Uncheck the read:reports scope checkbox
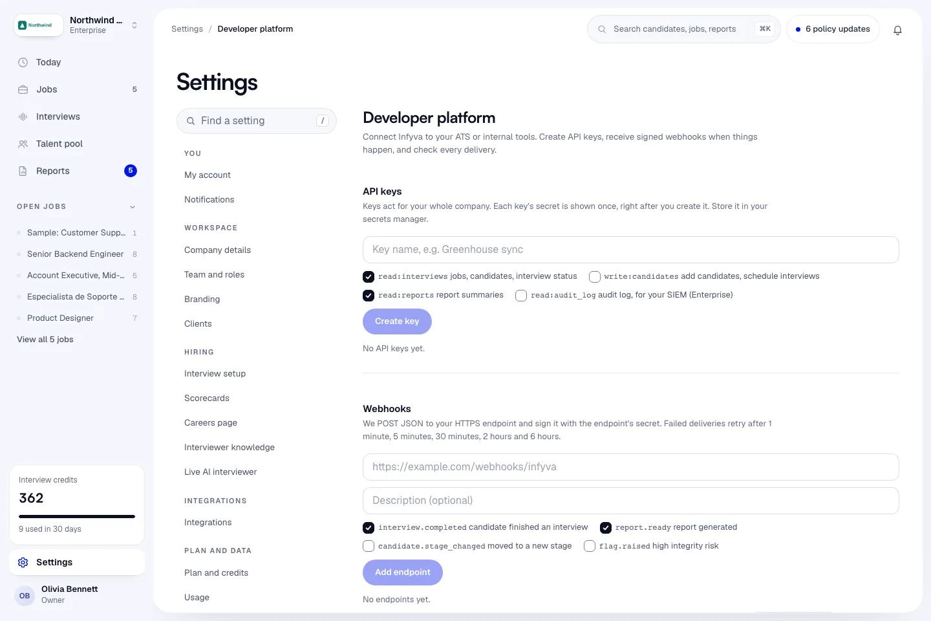931x621 pixels. (369, 296)
